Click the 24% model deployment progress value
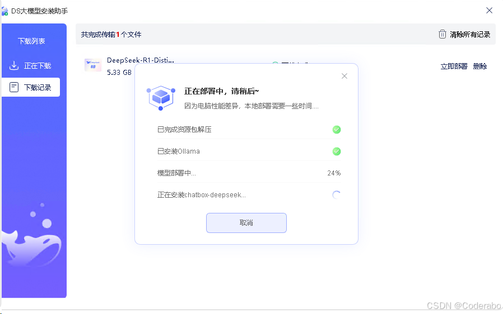 click(x=334, y=173)
